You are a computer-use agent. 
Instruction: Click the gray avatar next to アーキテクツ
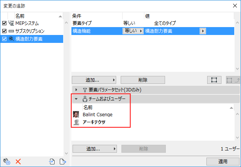pos(76,122)
